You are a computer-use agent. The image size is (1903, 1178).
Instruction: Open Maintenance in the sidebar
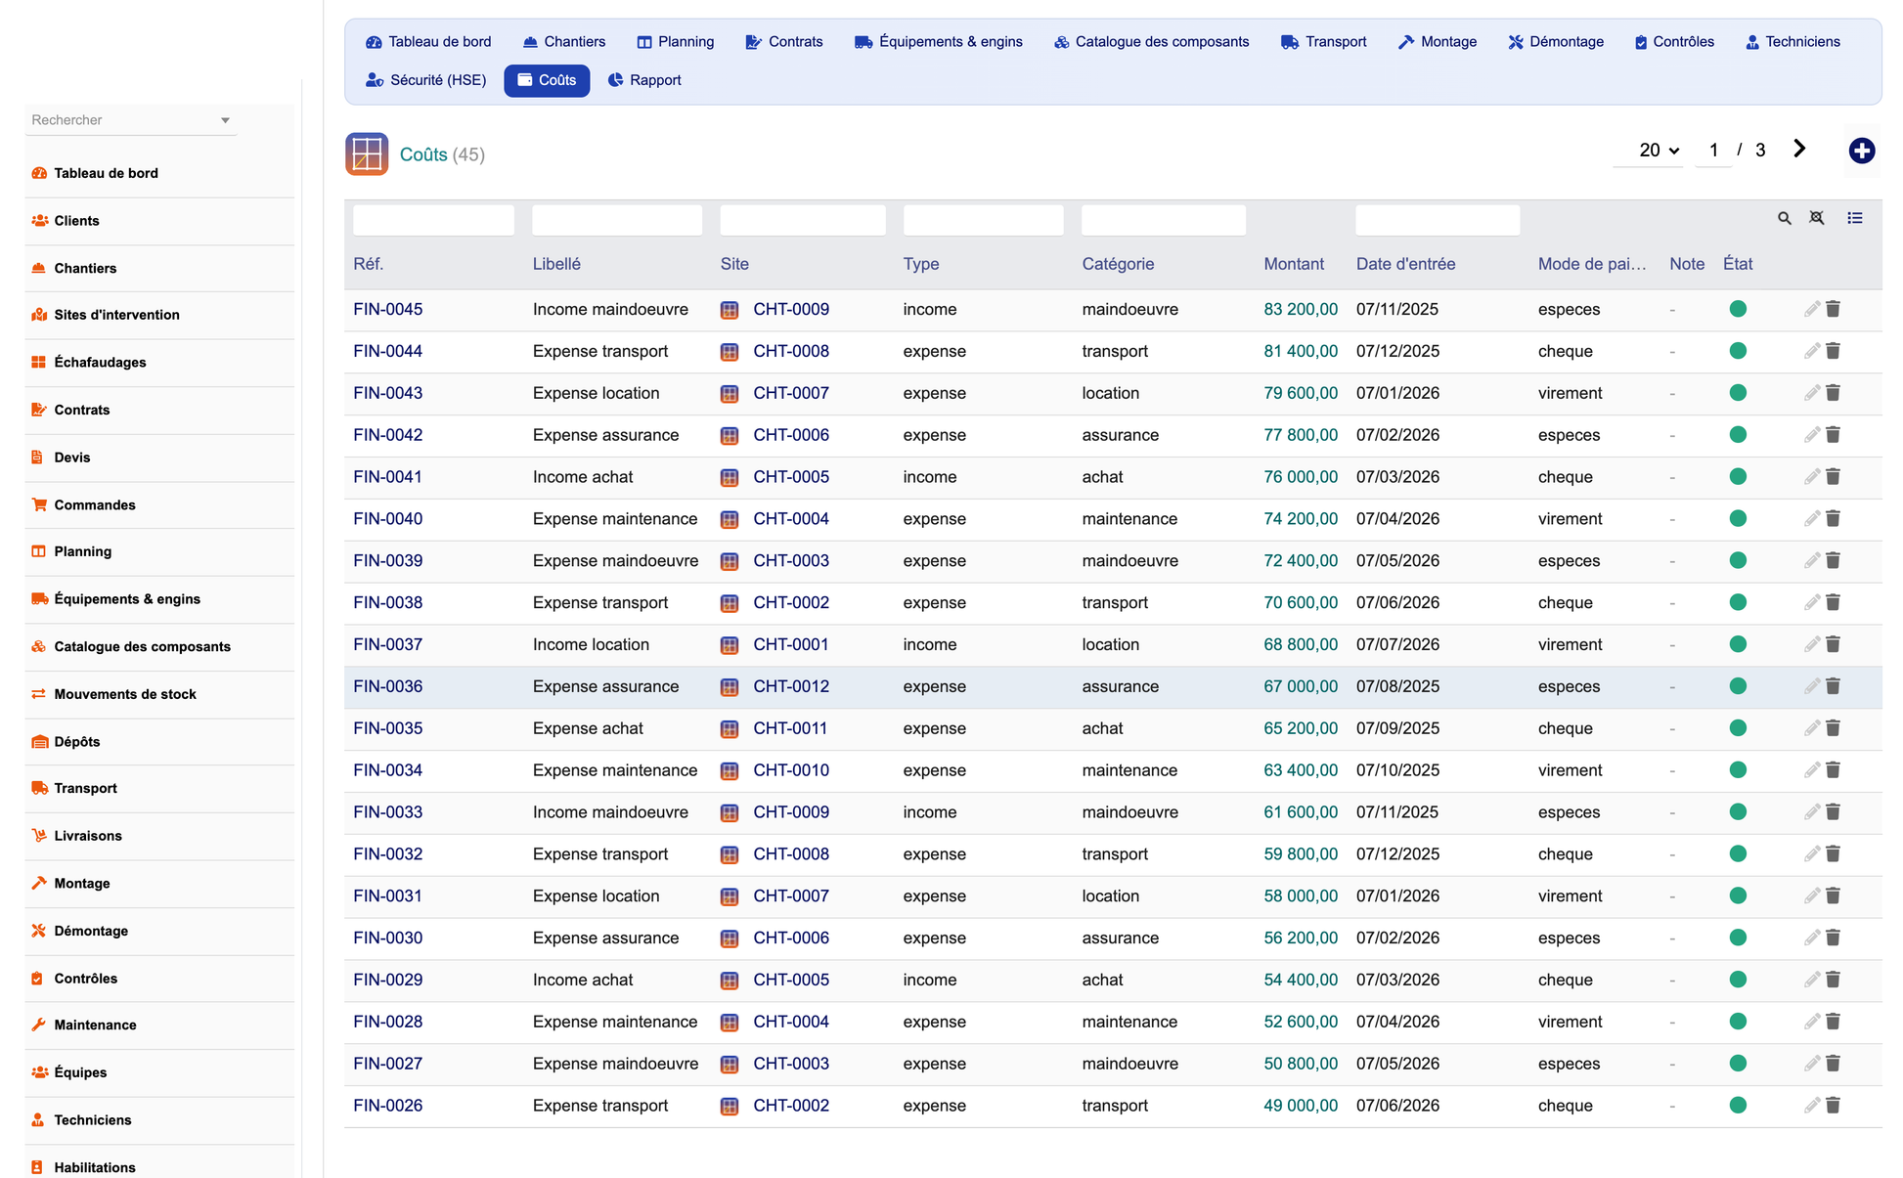point(95,1025)
